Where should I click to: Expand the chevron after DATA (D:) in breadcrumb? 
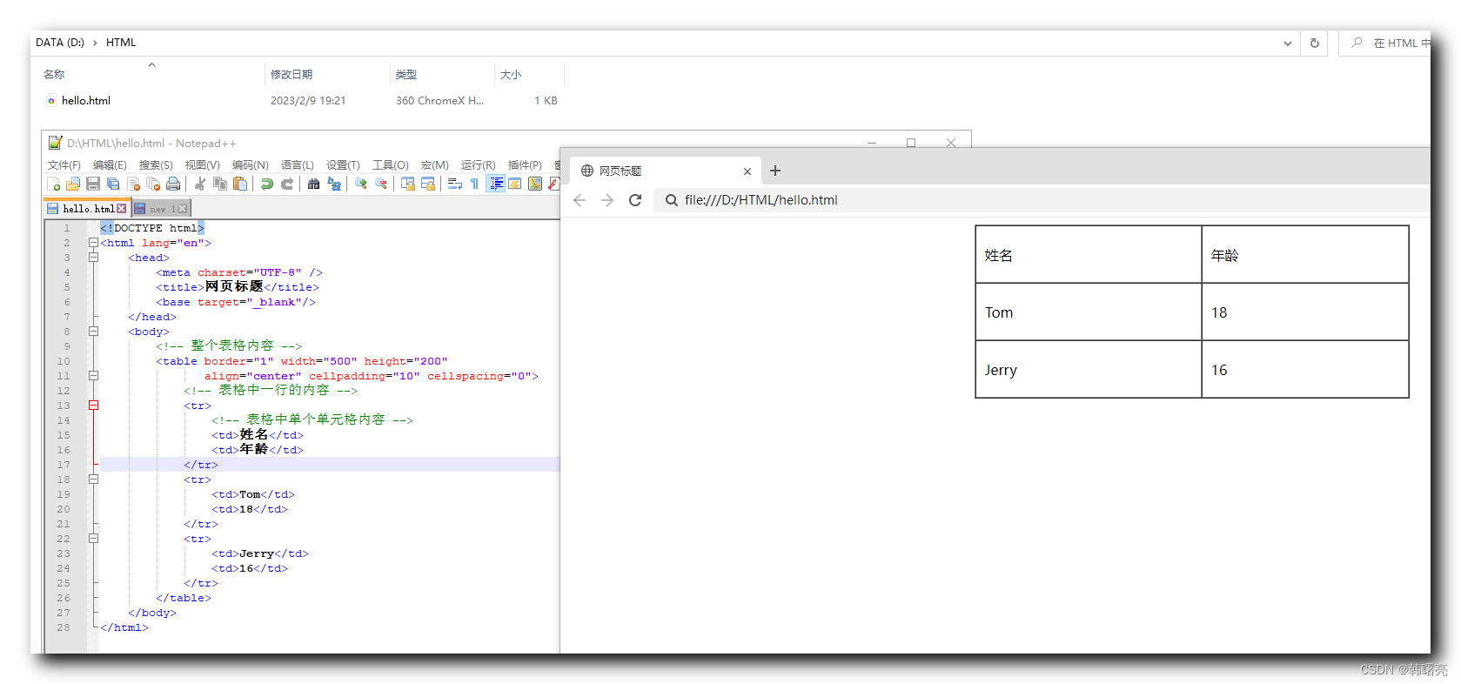point(95,43)
